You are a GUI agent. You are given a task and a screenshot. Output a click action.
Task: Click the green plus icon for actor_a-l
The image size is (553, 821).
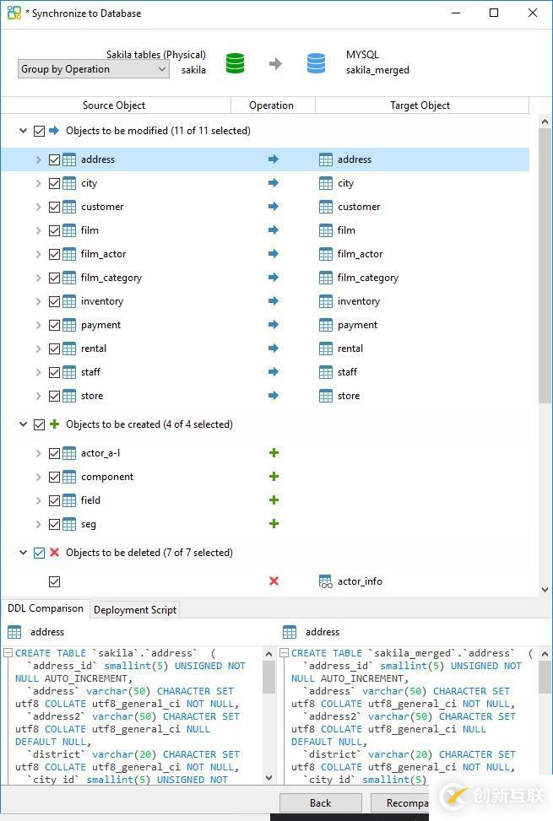pyautogui.click(x=274, y=452)
